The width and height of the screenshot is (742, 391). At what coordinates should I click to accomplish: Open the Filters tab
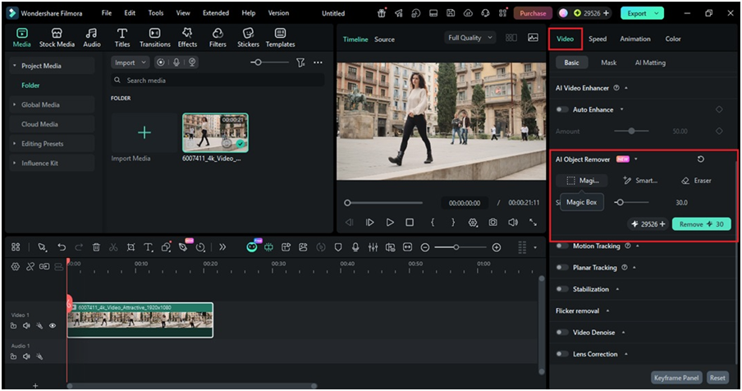218,38
